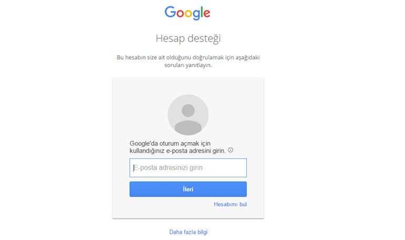Viewport: 405px width, 240px height.
Task: Click the shoulders shape inside the avatar
Action: click(188, 128)
